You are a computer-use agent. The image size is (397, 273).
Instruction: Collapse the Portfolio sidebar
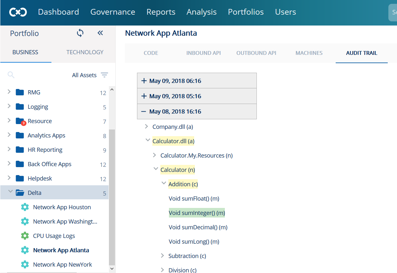click(x=100, y=33)
